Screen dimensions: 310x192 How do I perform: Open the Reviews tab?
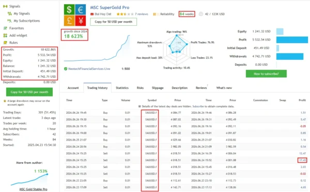coord(201,88)
